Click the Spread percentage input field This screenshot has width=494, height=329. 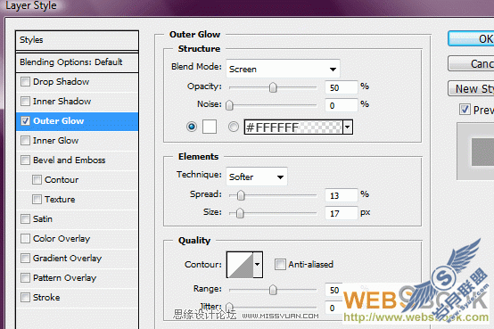coord(342,195)
